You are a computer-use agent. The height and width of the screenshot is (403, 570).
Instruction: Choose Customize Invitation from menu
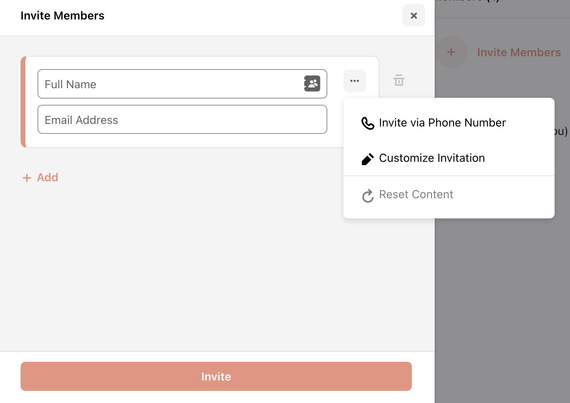(x=432, y=158)
